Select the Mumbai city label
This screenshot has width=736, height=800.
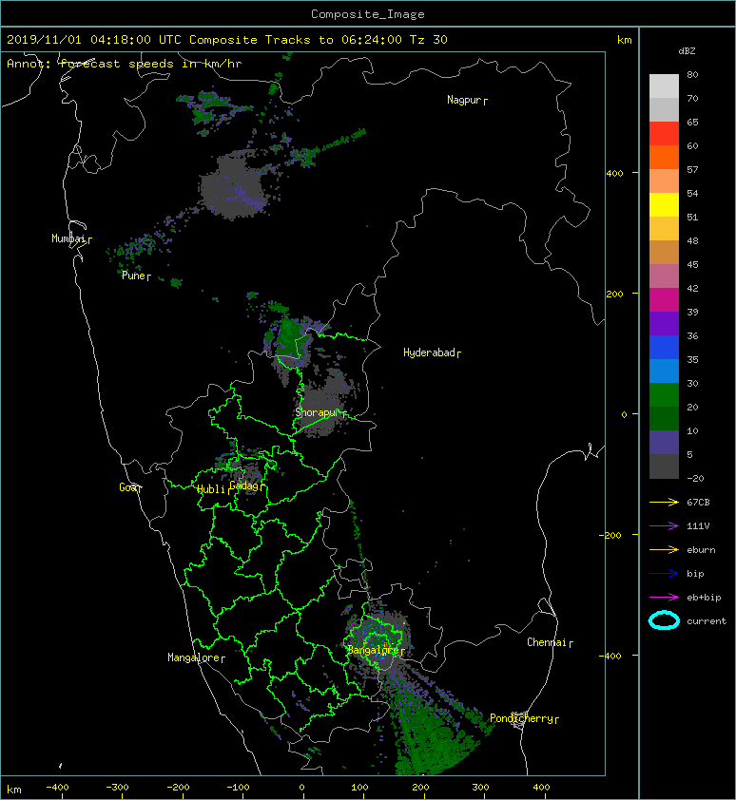coord(68,238)
